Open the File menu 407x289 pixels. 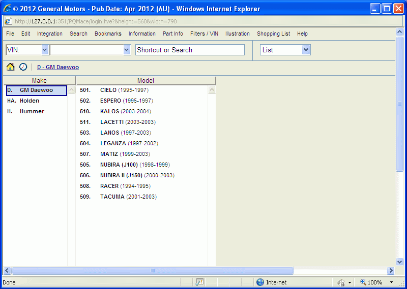click(x=10, y=34)
